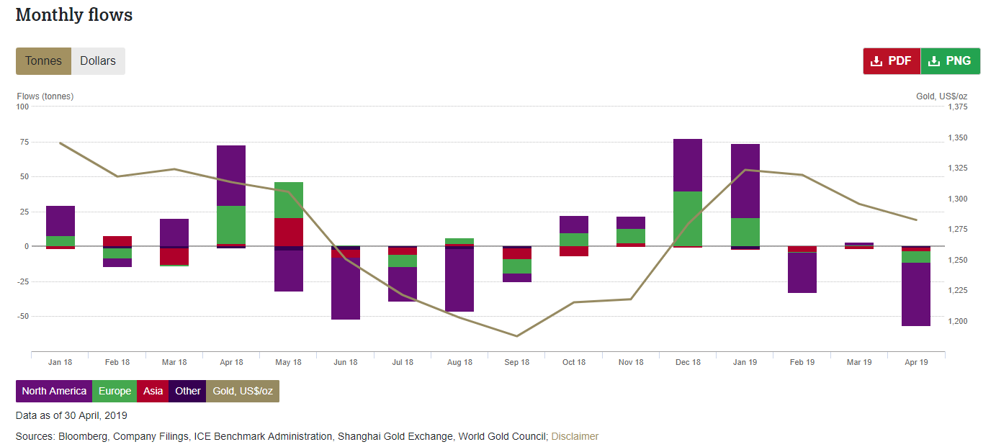This screenshot has width=996, height=447.
Task: Click Jan 19 North America bar
Action: (745, 181)
